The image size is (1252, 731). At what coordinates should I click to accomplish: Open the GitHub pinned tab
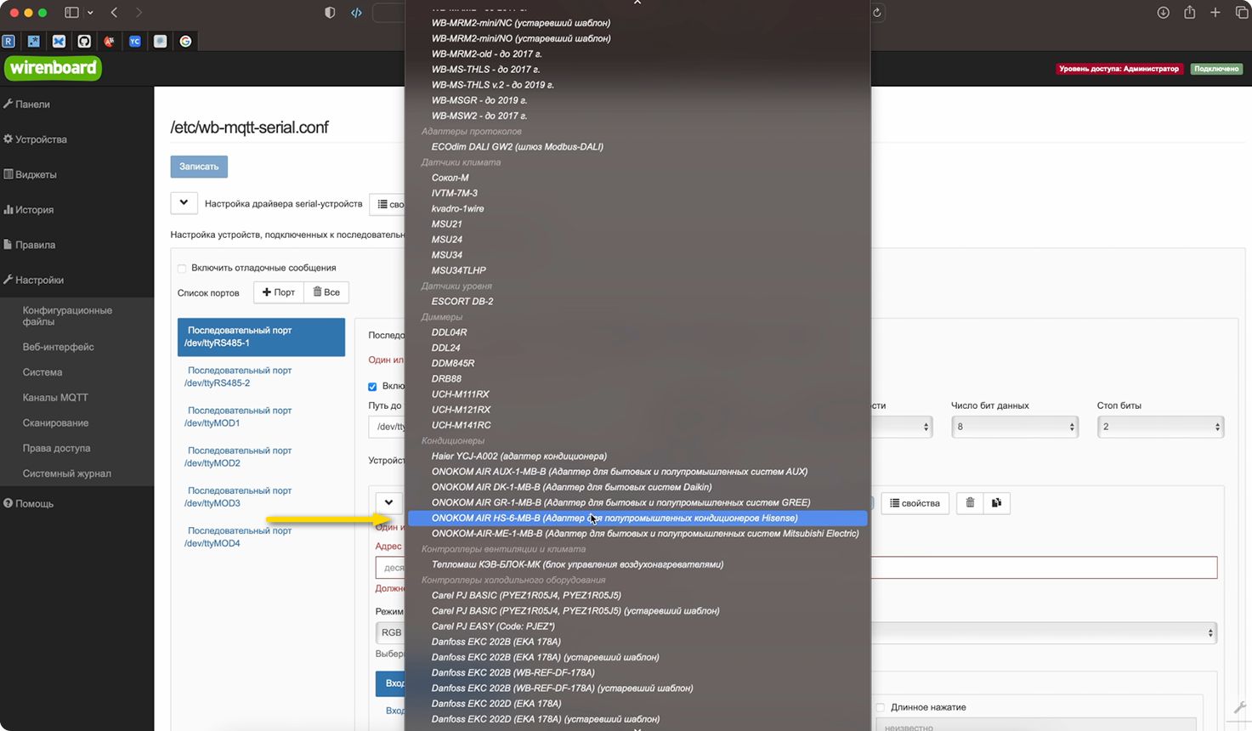(84, 41)
